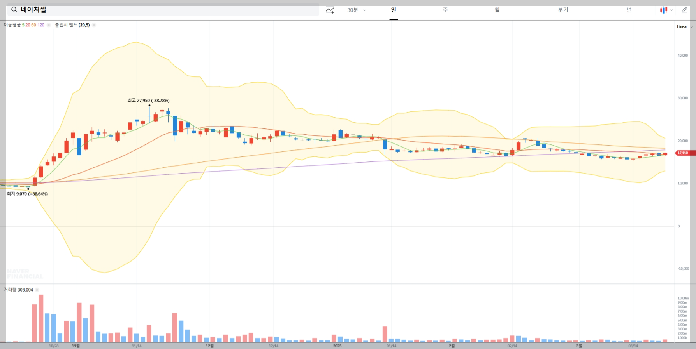
Task: Click the search magnifier icon
Action: tap(14, 10)
